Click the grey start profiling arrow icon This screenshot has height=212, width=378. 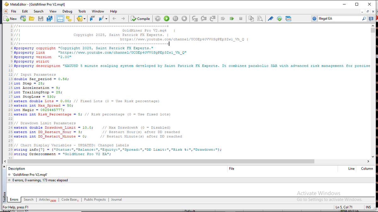(x=223, y=19)
